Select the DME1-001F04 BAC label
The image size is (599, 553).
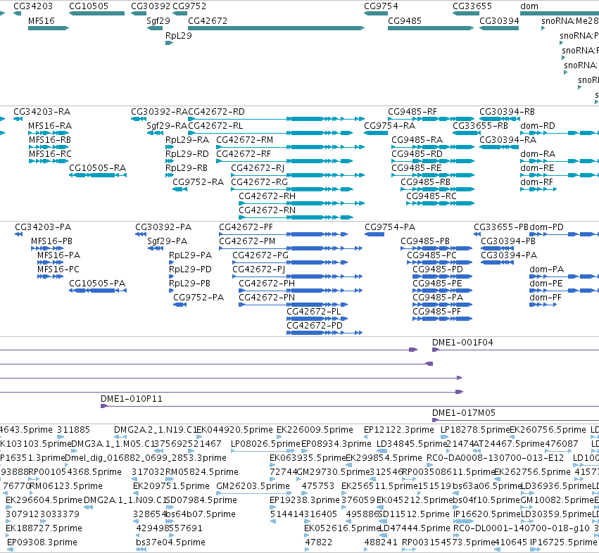point(462,343)
